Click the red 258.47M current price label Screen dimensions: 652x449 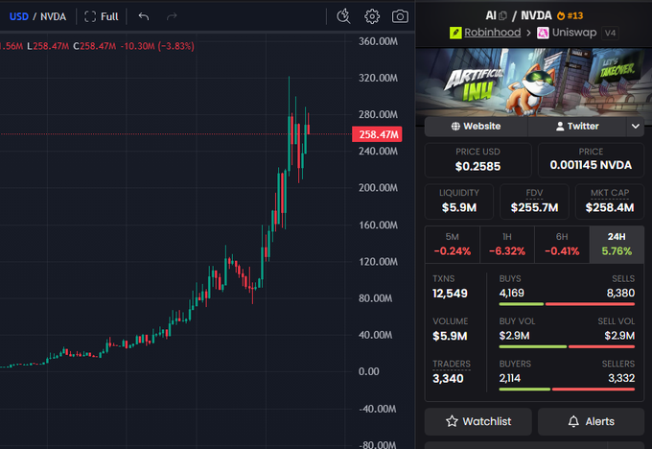click(x=377, y=134)
